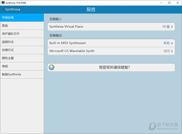Select the 顏色主題 settings category
The width and height of the screenshot is (182, 134).
click(22, 58)
